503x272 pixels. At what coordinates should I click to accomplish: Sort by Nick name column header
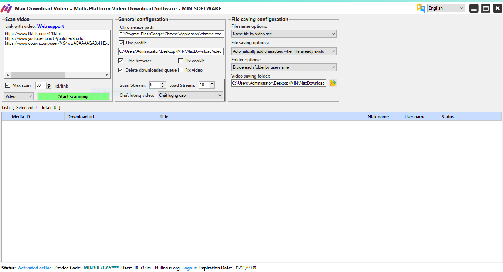coord(383,117)
